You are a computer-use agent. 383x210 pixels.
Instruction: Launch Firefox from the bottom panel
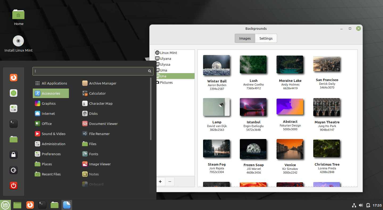tap(30, 205)
